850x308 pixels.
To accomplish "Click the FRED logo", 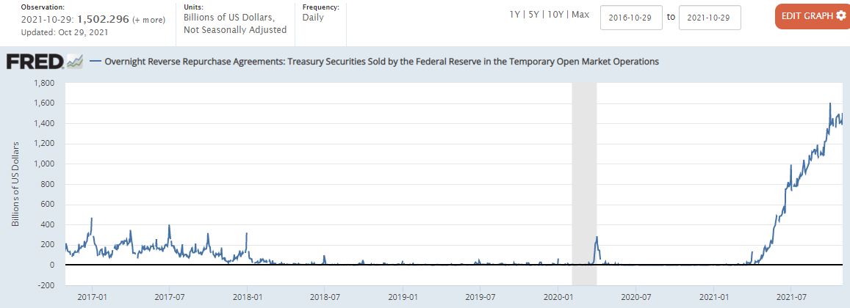I will coord(35,62).
